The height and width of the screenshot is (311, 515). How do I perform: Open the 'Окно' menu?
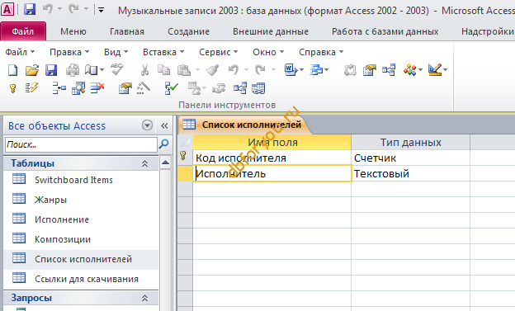(268, 52)
